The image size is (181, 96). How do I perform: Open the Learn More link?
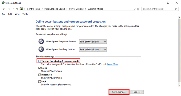tap(113, 64)
